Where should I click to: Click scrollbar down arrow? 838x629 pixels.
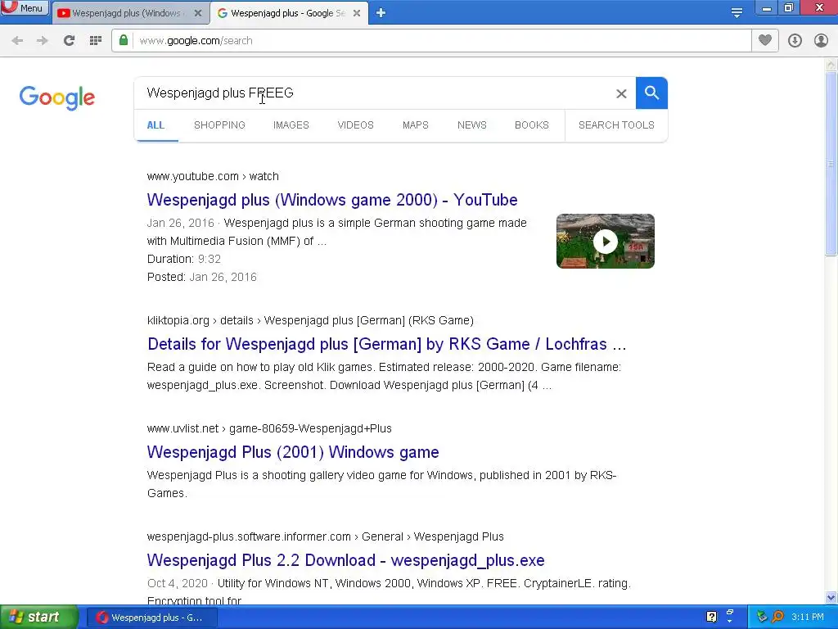click(x=831, y=597)
